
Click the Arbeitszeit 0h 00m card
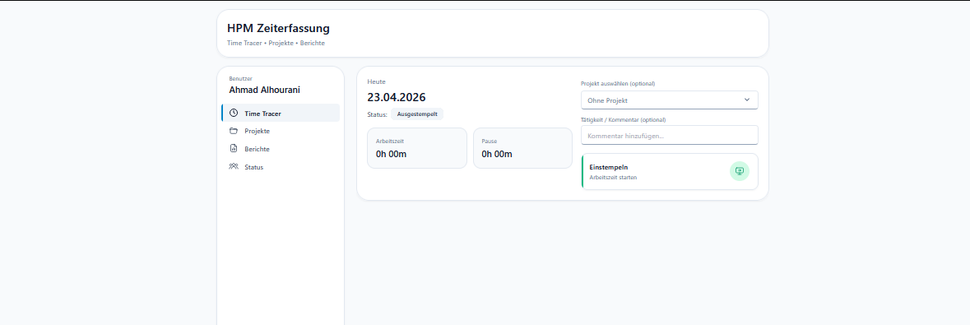(417, 148)
